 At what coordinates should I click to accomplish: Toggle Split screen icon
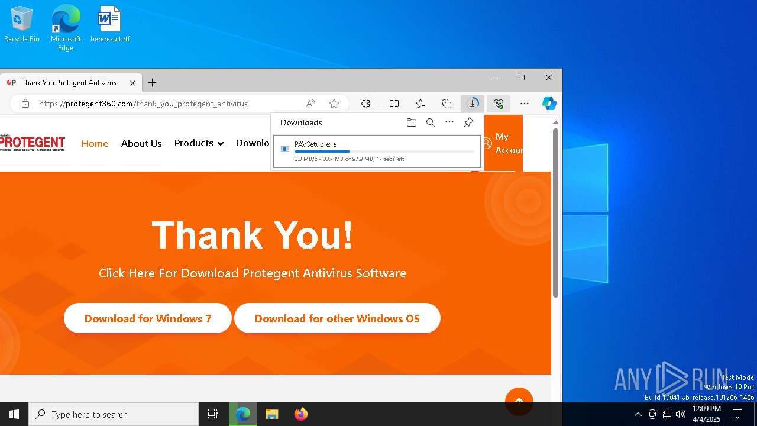tap(394, 104)
